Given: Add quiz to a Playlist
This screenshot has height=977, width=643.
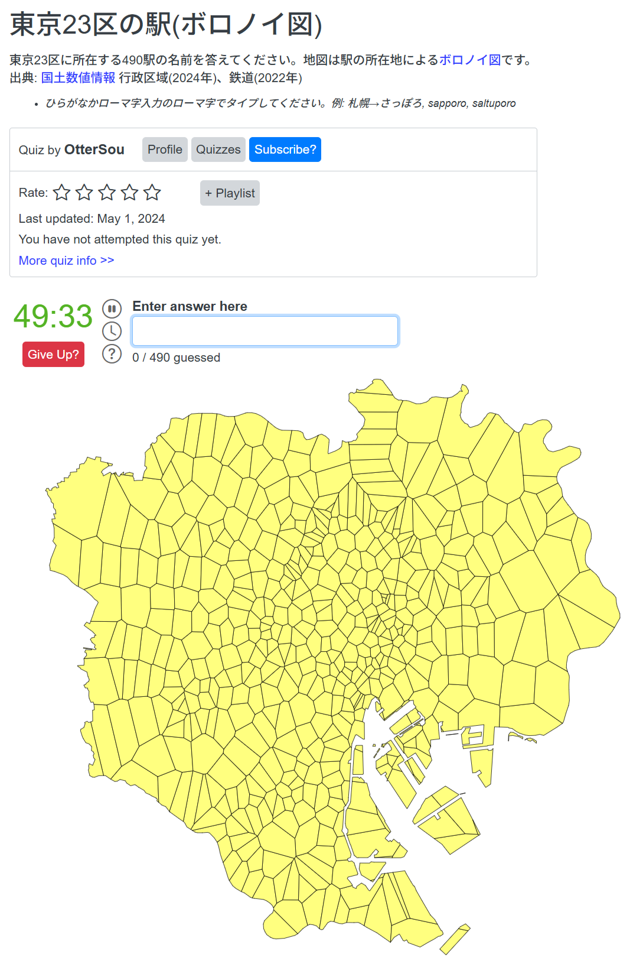Looking at the screenshot, I should coord(230,193).
